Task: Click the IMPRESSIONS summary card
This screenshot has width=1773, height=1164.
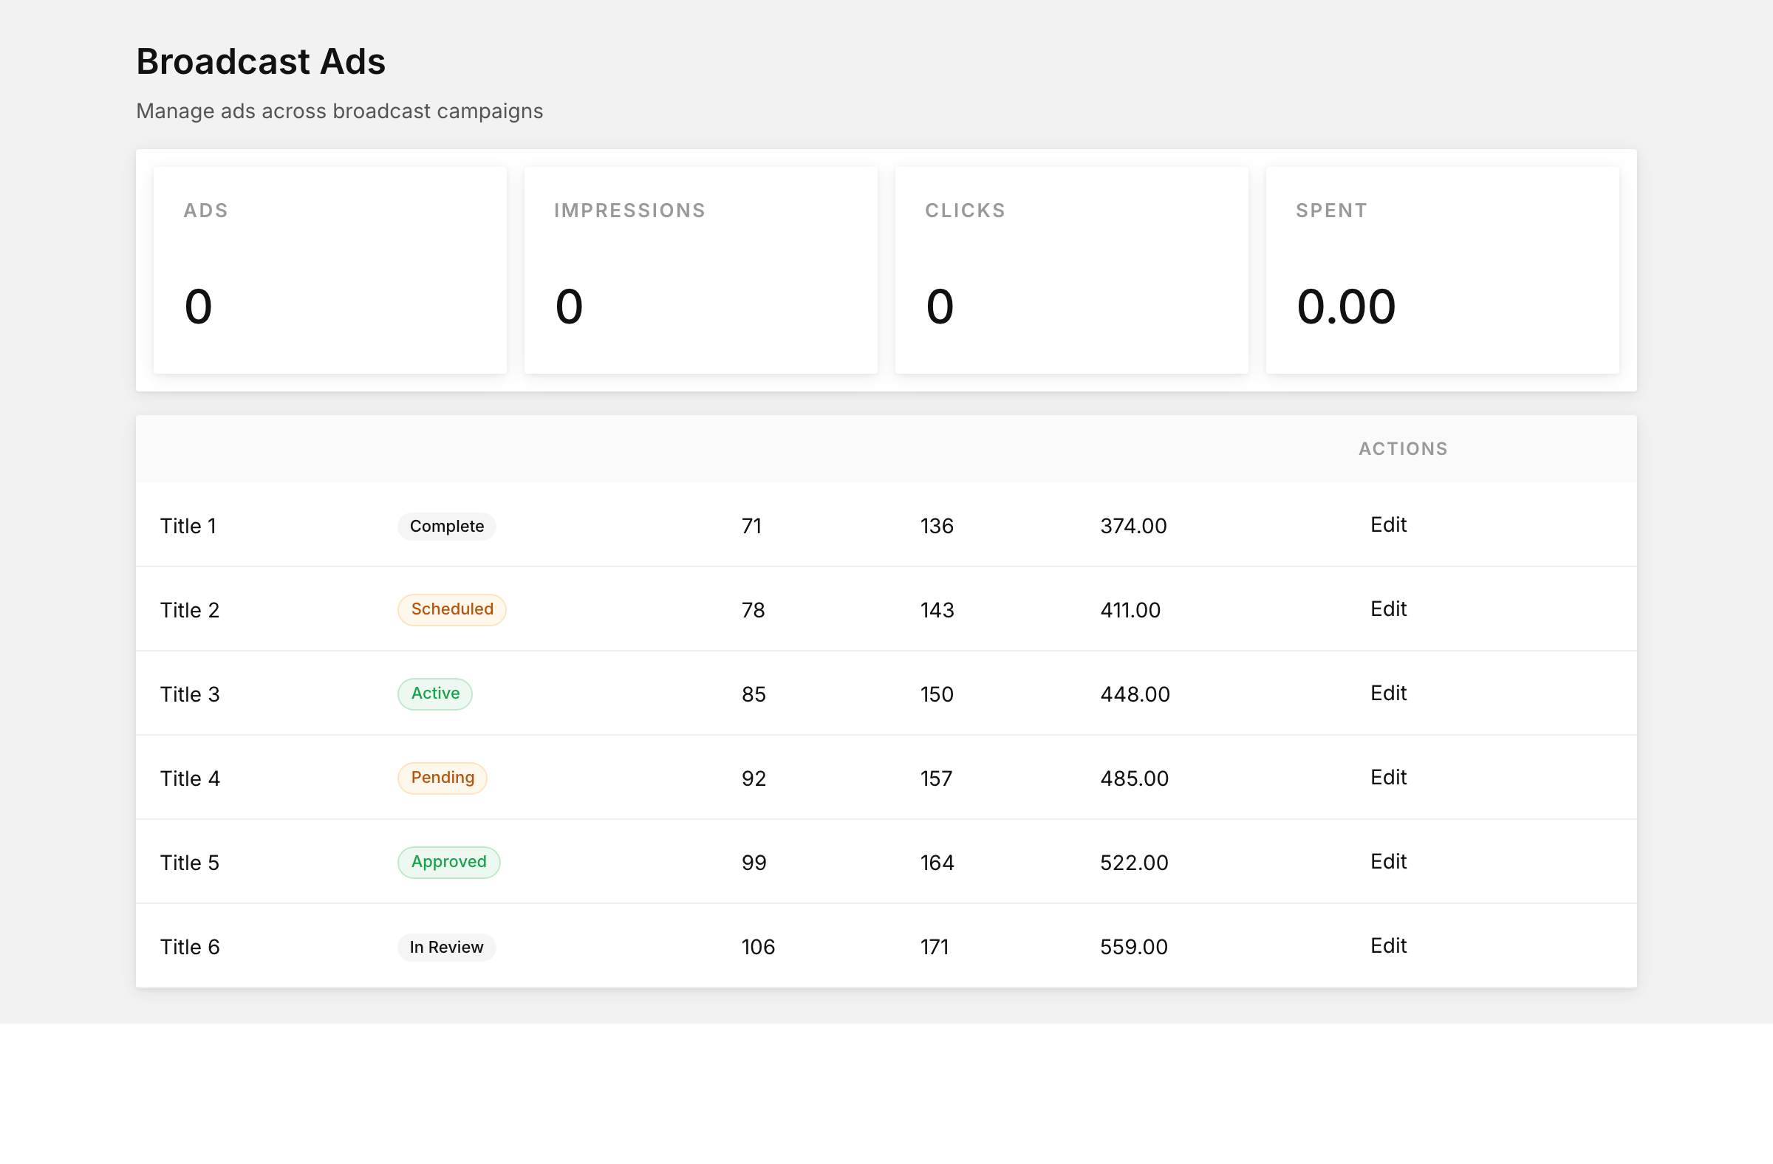Action: click(700, 270)
